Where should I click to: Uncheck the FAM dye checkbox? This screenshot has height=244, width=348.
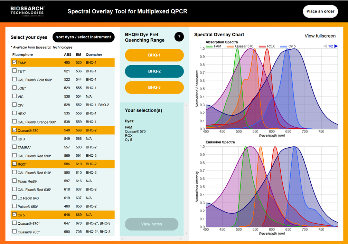[14, 62]
